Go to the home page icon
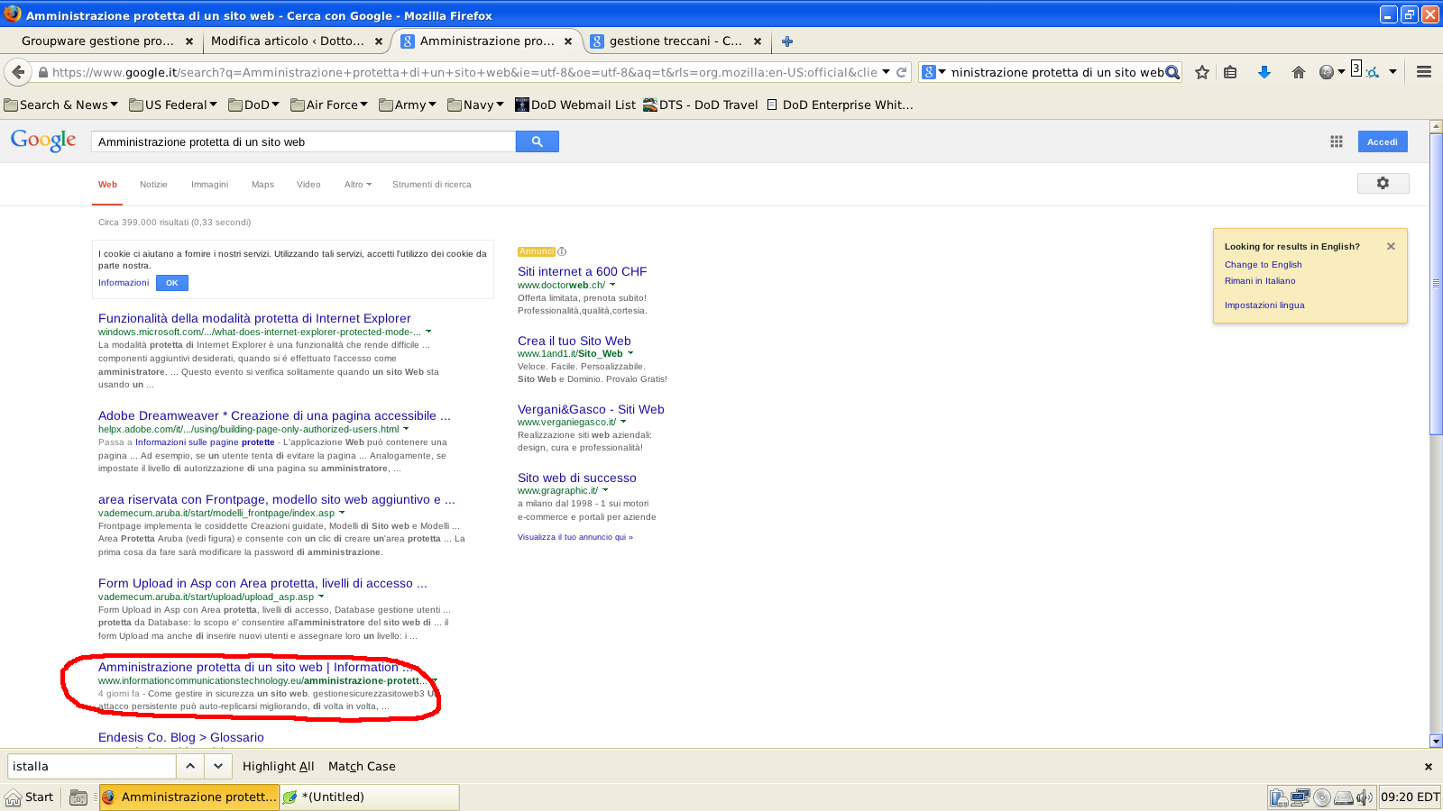 pyautogui.click(x=1299, y=72)
